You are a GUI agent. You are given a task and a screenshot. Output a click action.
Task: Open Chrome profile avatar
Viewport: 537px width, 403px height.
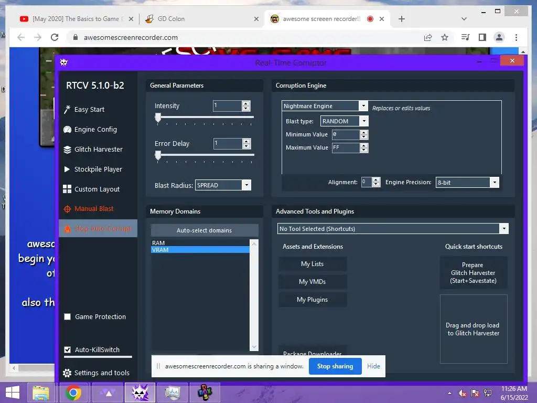tap(499, 37)
